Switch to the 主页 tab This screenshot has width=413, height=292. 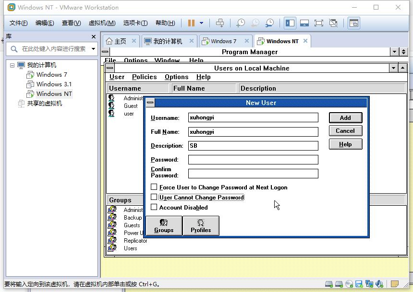[120, 41]
